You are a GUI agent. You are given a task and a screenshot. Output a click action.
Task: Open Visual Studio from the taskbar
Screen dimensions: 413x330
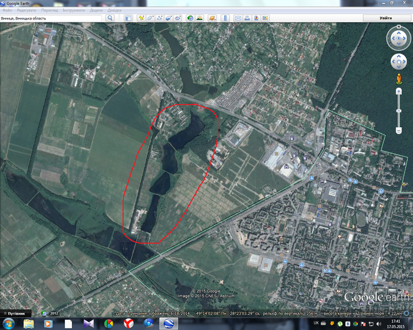(x=88, y=324)
